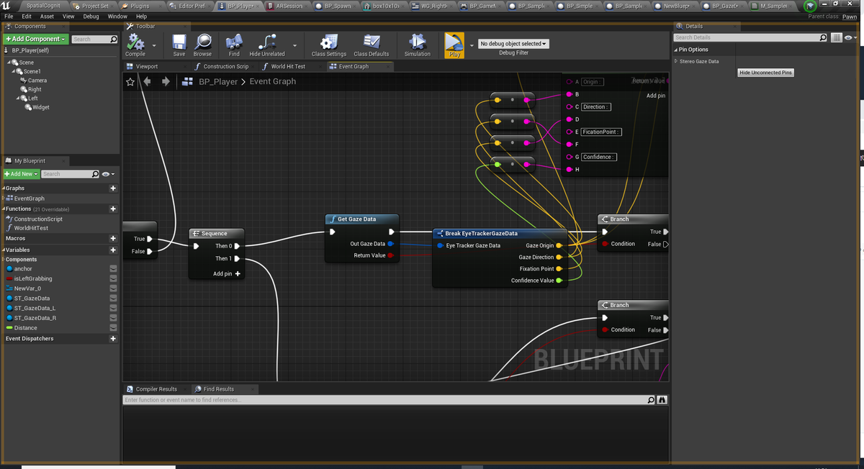The image size is (864, 469).
Task: Open Details panel view options eye
Action: pos(850,37)
